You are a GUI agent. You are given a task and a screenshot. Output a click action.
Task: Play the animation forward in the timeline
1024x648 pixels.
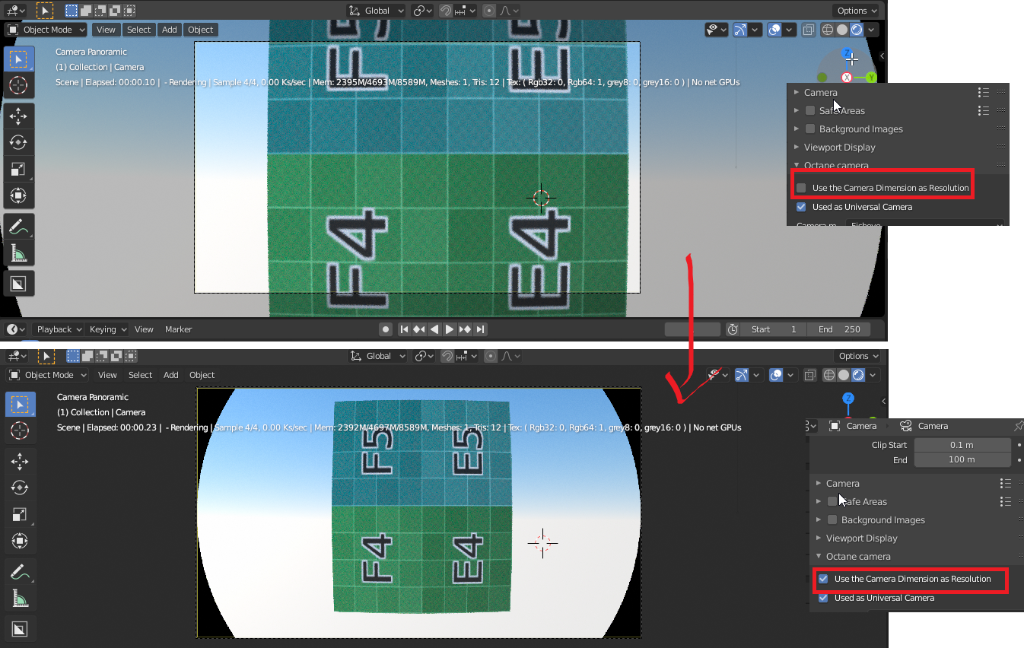pyautogui.click(x=450, y=329)
